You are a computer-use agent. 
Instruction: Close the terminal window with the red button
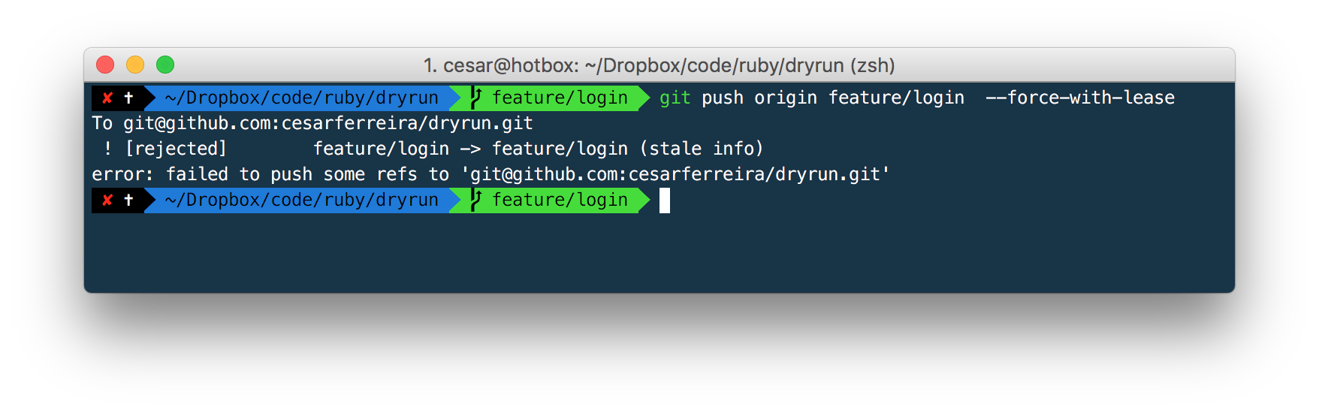105,65
